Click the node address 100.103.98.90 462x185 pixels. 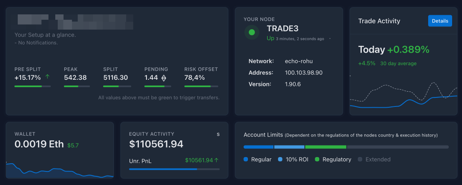(x=304, y=73)
